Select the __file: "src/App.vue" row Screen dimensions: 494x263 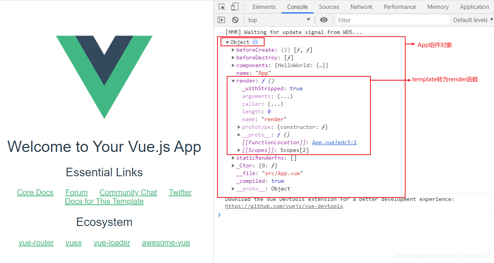[x=270, y=173]
